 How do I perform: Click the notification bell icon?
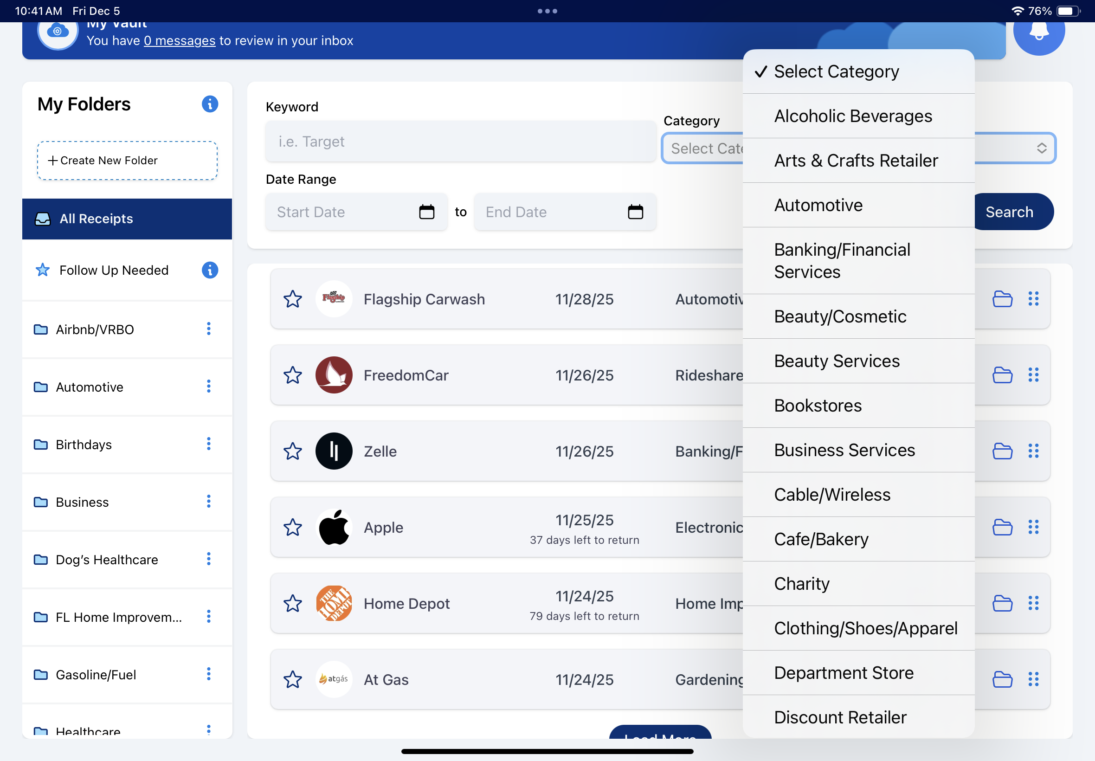pos(1038,32)
